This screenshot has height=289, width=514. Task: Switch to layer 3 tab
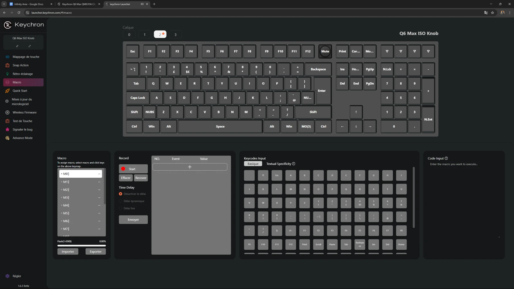pos(175,35)
